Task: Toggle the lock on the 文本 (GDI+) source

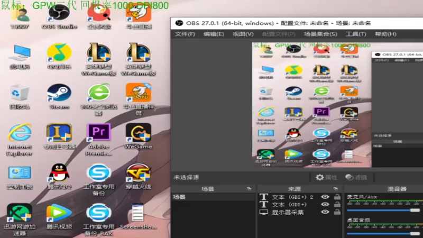Action: (x=337, y=204)
